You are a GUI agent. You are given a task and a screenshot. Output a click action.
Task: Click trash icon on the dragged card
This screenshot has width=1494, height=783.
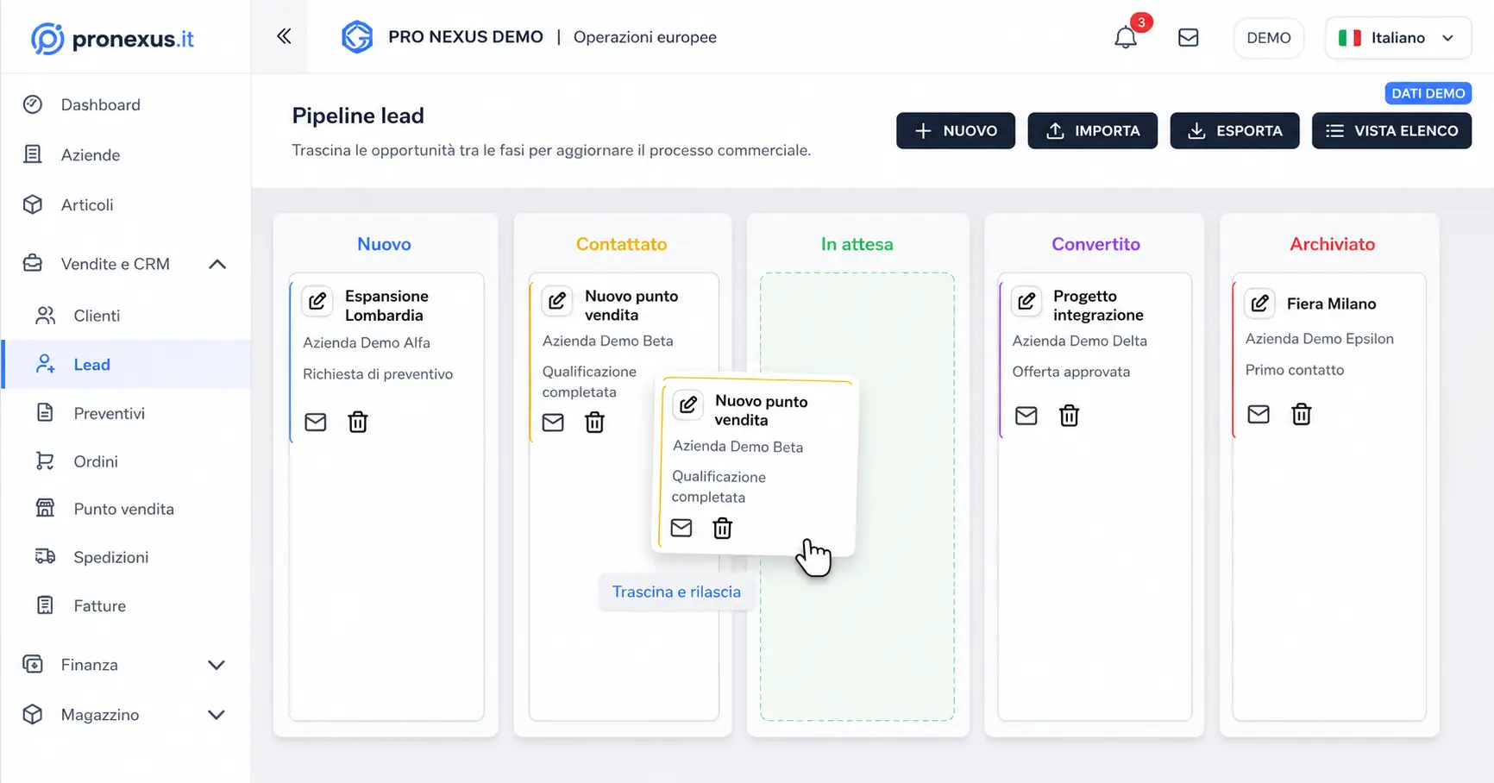click(723, 528)
